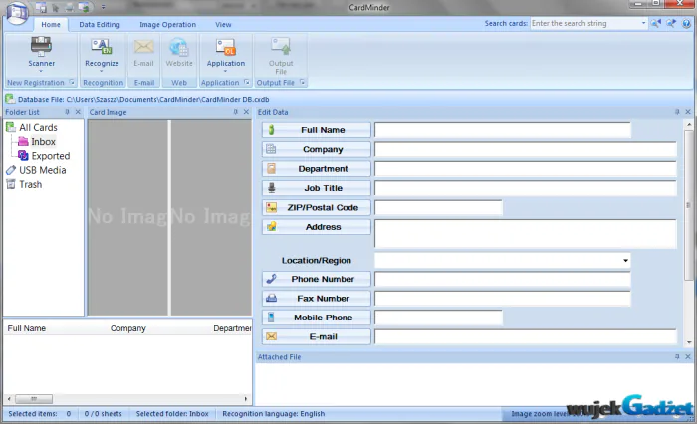Click into the Search cards text box

[585, 23]
